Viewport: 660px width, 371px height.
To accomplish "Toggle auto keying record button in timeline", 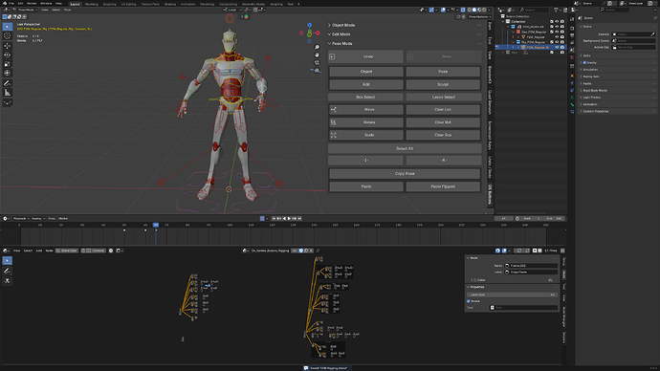I will [262, 218].
